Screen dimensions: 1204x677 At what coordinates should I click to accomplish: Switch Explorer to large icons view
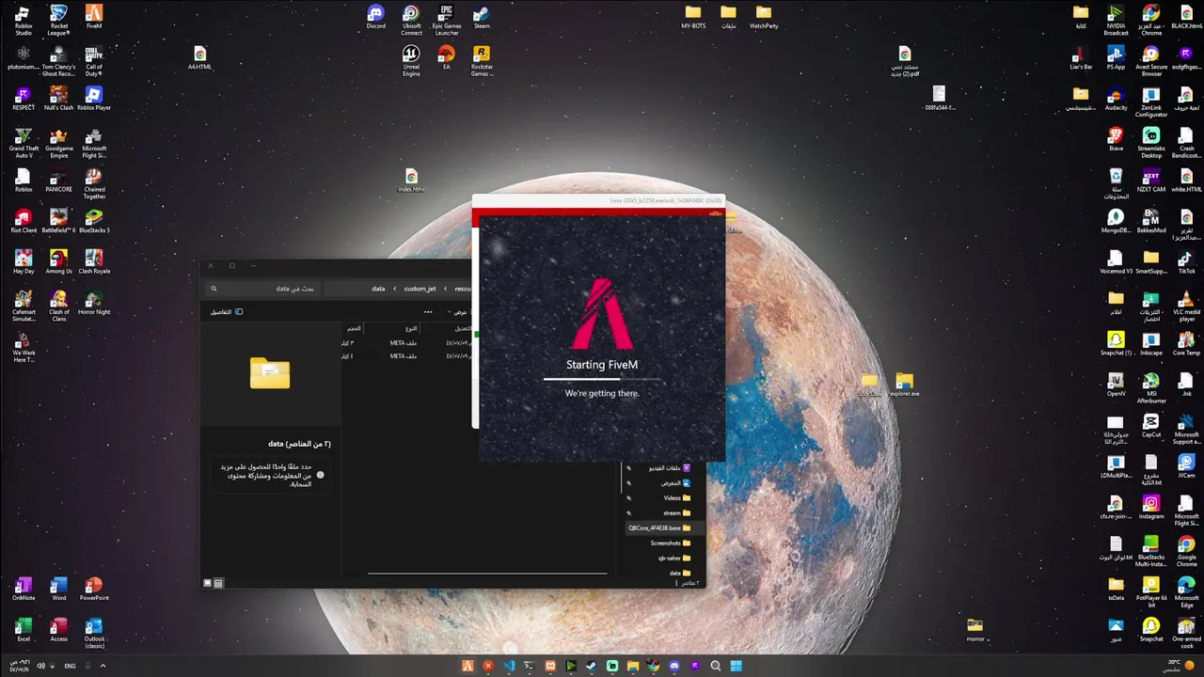pos(208,583)
